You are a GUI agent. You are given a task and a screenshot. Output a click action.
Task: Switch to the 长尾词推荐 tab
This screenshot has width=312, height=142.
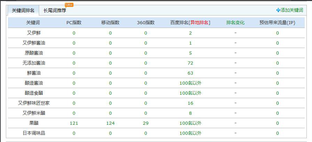pos(55,10)
